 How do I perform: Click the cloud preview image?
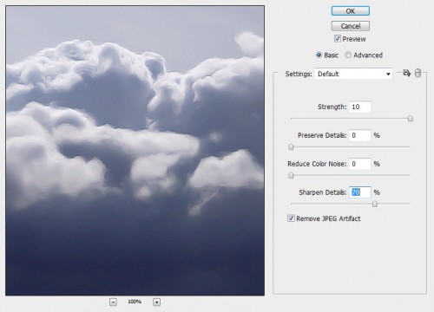(135, 151)
